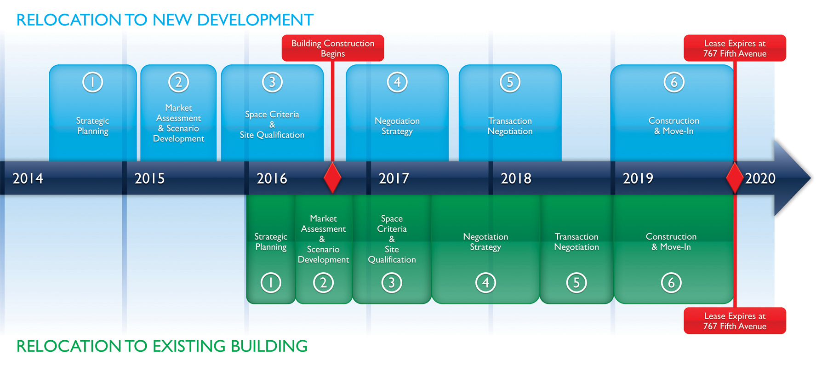Click the blue circled number 5 icon
The width and height of the screenshot is (816, 372).
coord(510,82)
